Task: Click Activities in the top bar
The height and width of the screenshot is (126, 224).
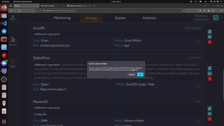Action: (x=6, y=1)
